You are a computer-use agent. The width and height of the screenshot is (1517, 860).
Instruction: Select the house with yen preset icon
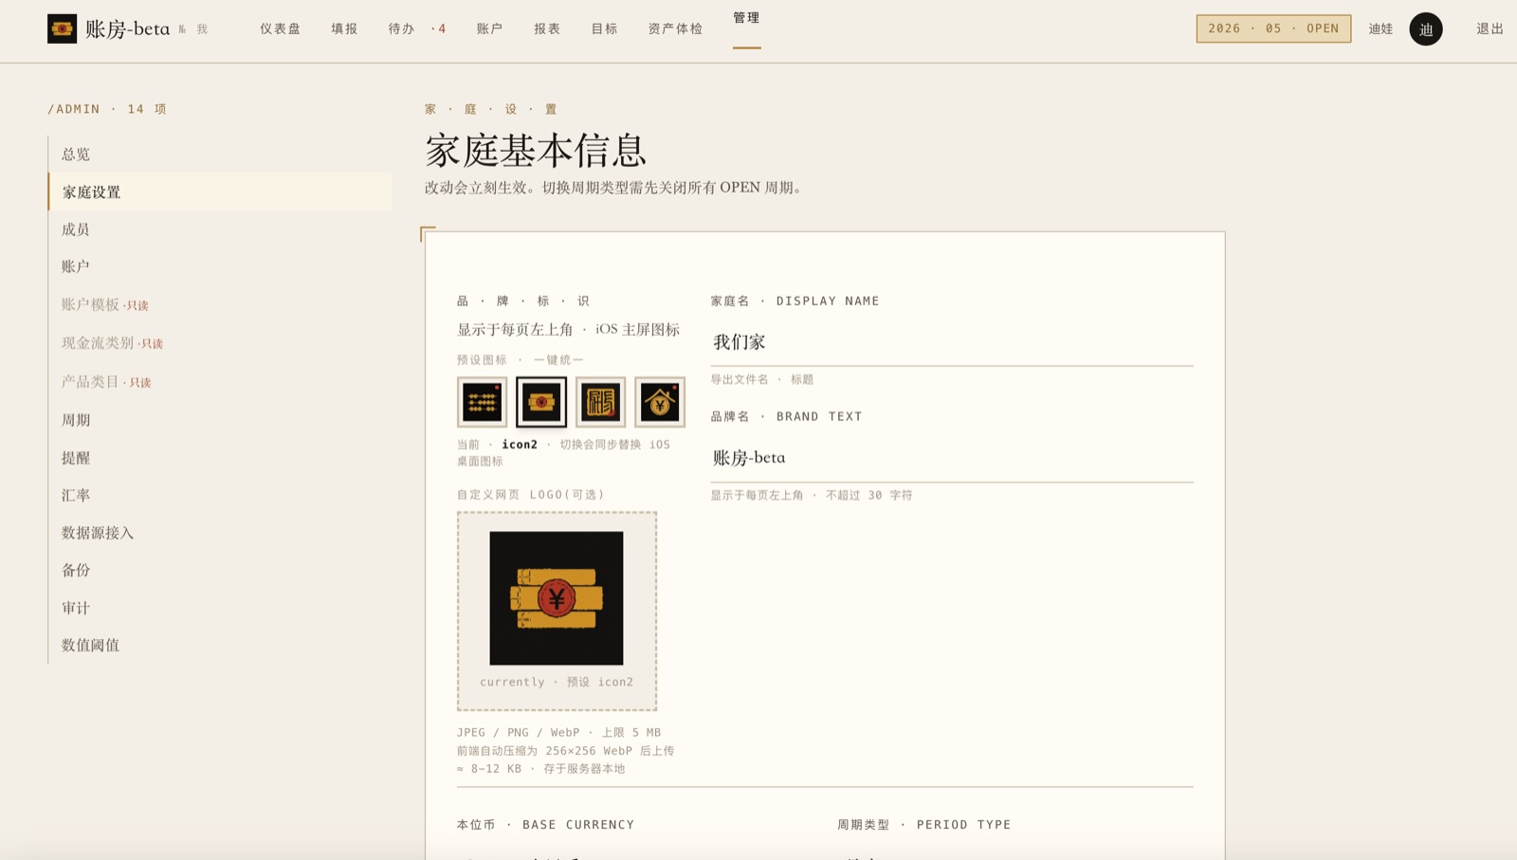660,402
